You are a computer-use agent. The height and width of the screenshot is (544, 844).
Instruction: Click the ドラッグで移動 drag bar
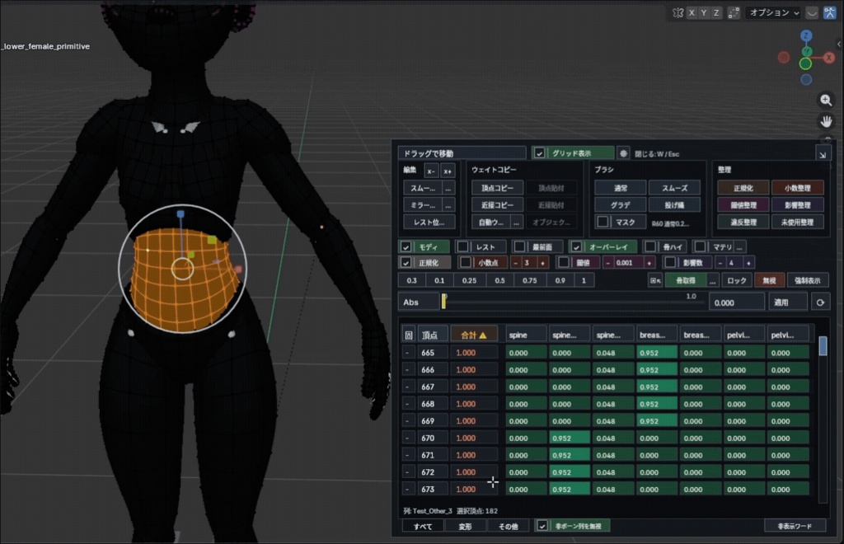(x=462, y=153)
